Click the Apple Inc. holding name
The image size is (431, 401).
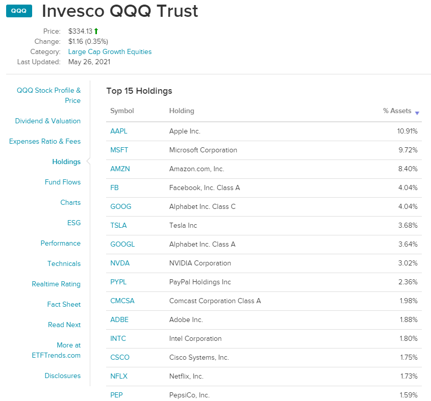(185, 131)
